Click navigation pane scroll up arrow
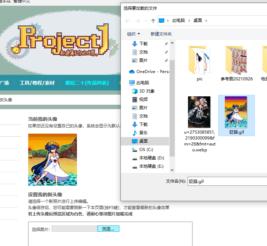This screenshot has height=246, width=267. click(172, 43)
